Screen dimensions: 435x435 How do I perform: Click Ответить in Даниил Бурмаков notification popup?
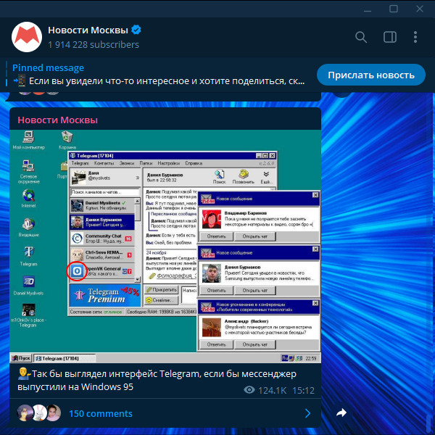pyautogui.click(x=216, y=291)
